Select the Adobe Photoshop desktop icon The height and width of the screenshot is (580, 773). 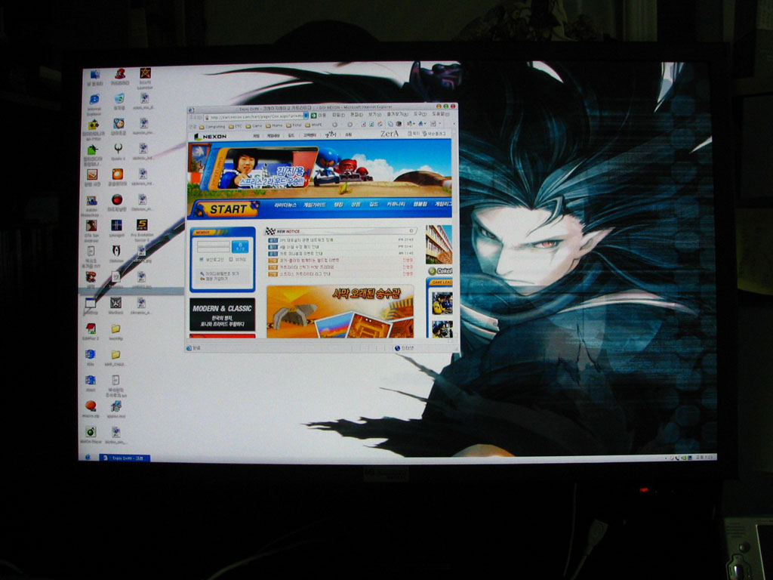tap(91, 205)
